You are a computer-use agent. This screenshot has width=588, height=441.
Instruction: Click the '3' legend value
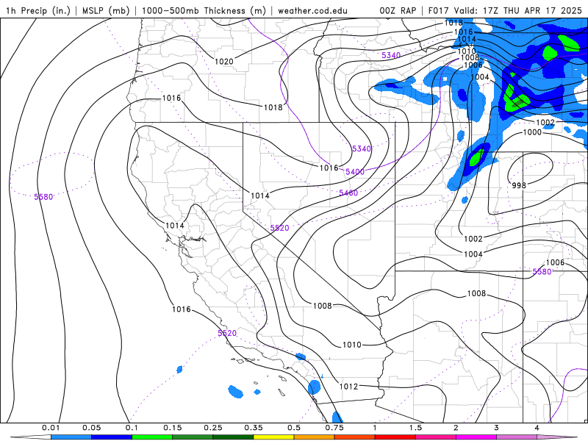click(x=497, y=428)
